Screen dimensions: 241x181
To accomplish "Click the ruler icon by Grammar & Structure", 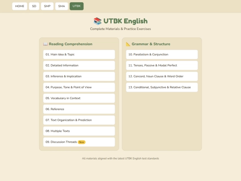I will pos(128,44).
